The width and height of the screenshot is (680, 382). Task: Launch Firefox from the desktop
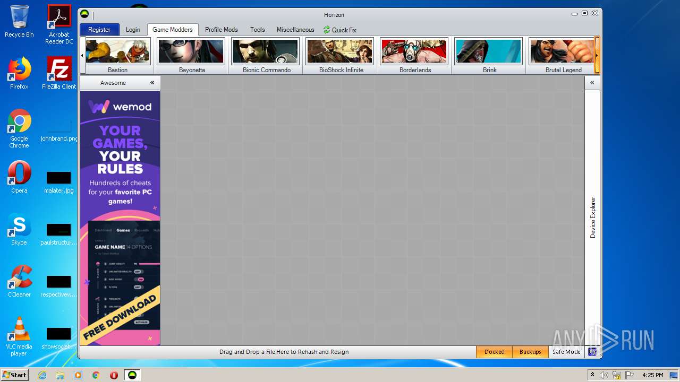point(19,73)
